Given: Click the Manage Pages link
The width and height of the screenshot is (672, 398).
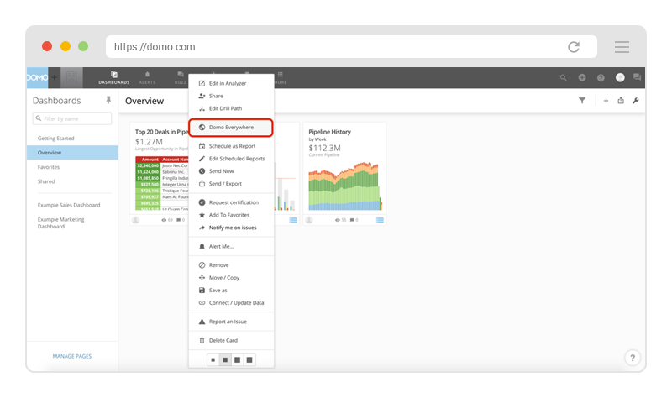Looking at the screenshot, I should (x=72, y=356).
